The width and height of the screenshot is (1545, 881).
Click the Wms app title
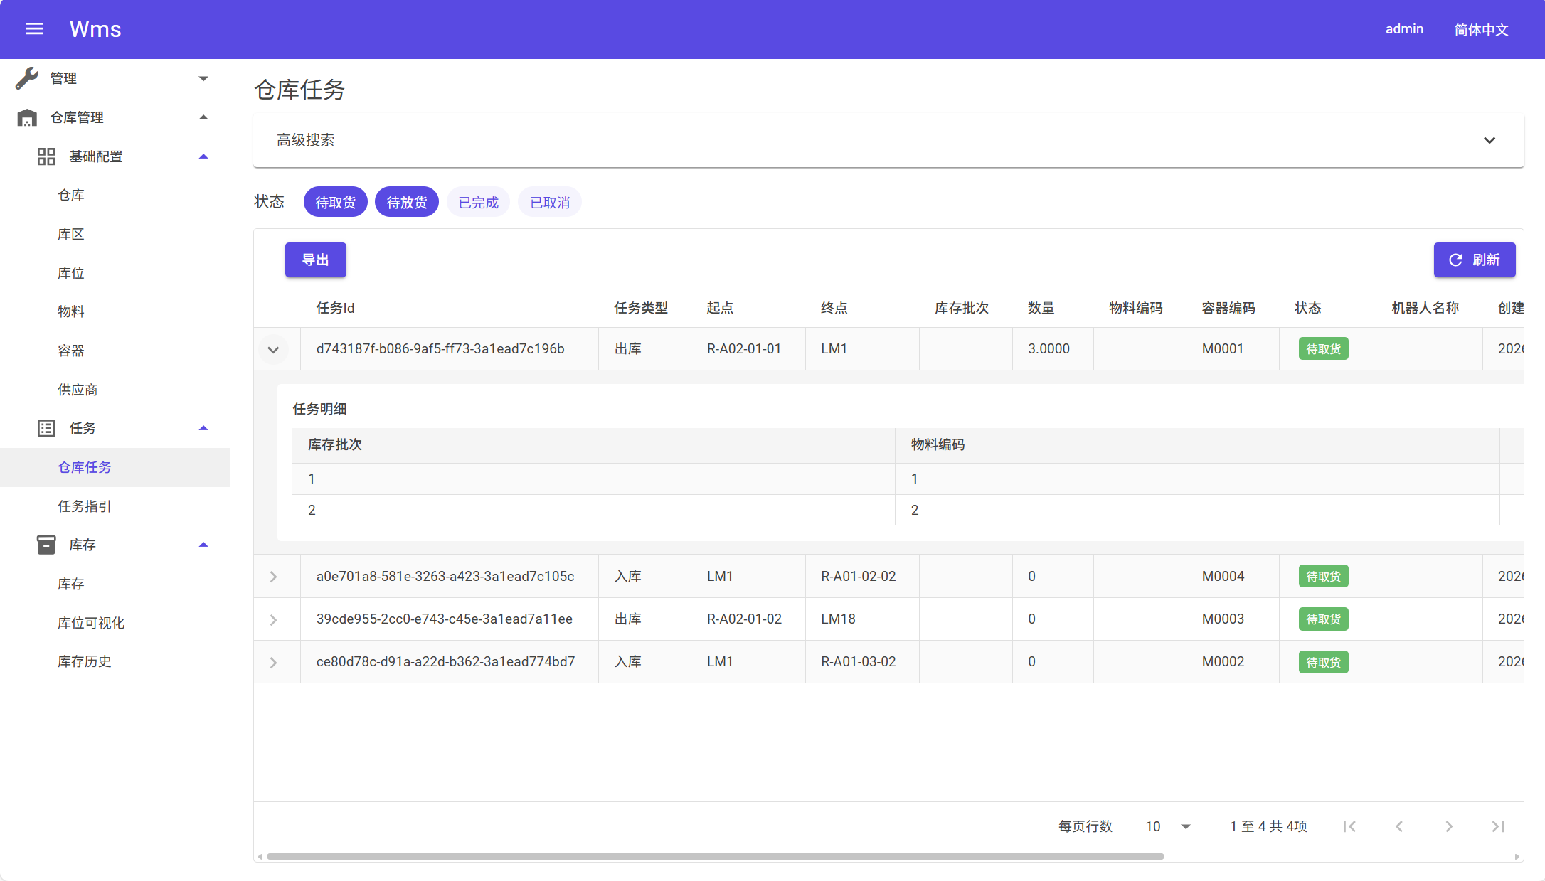tap(95, 29)
